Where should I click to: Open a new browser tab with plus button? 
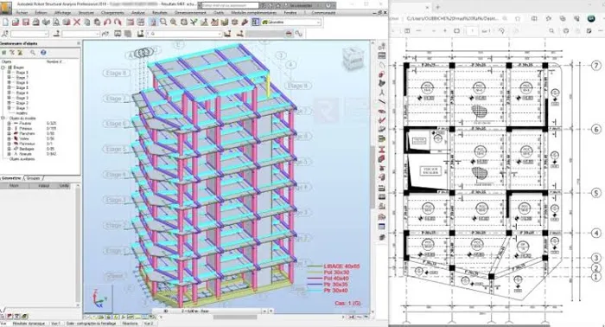(438, 7)
